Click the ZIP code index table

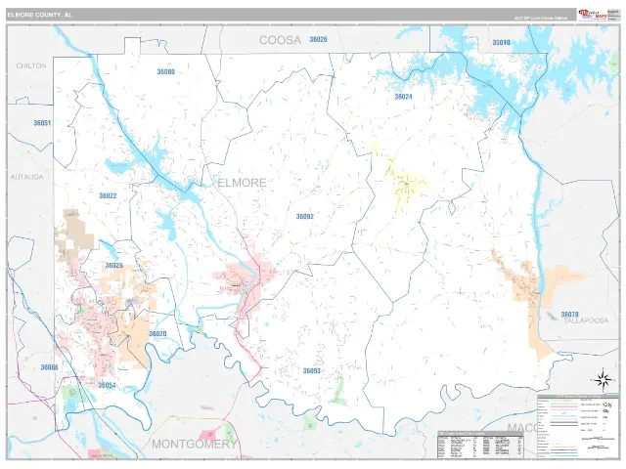[x=480, y=445]
